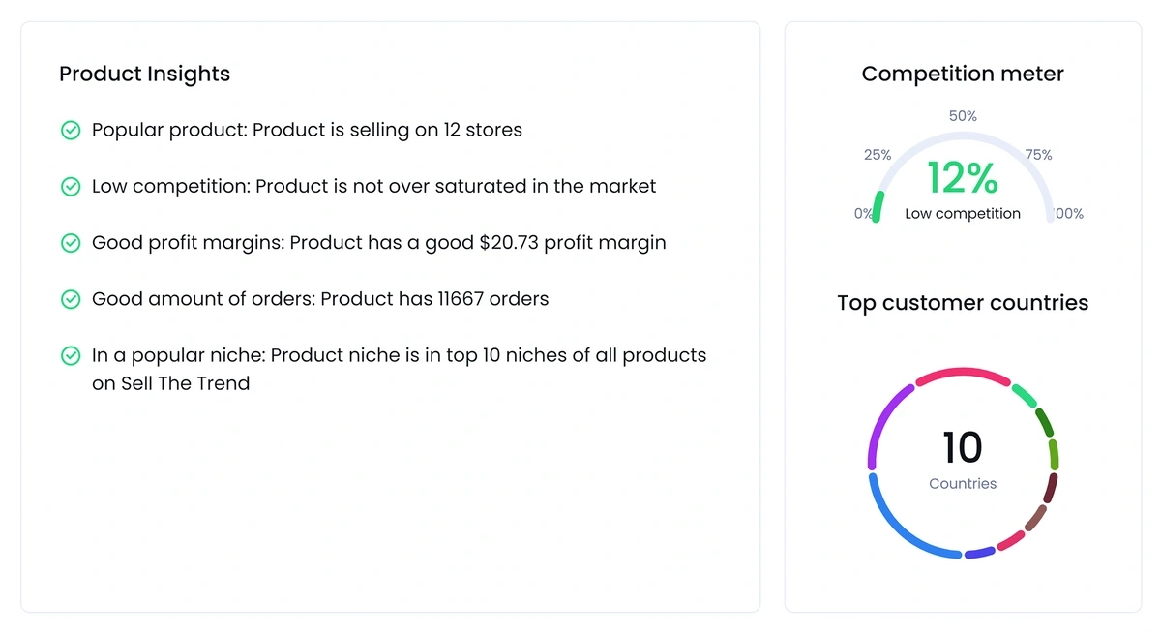Select the pink top donut chart segment
This screenshot has height=634, width=1161.
[963, 375]
